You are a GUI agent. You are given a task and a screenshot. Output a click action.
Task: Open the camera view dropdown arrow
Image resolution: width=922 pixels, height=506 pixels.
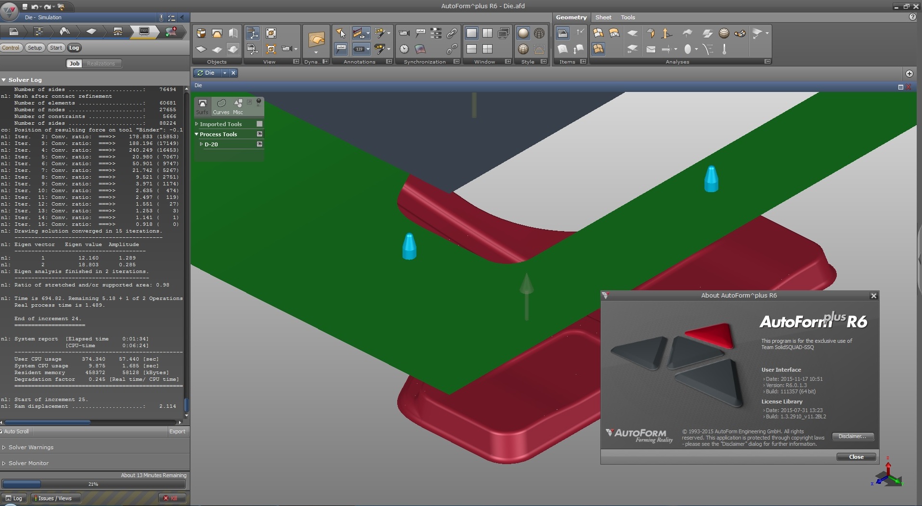click(x=296, y=49)
